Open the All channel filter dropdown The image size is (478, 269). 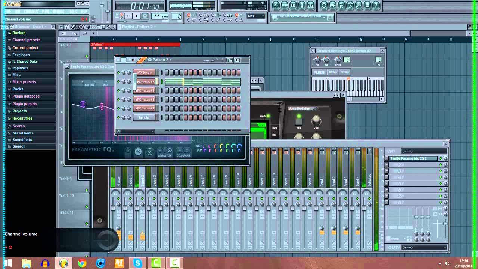pyautogui.click(x=135, y=131)
